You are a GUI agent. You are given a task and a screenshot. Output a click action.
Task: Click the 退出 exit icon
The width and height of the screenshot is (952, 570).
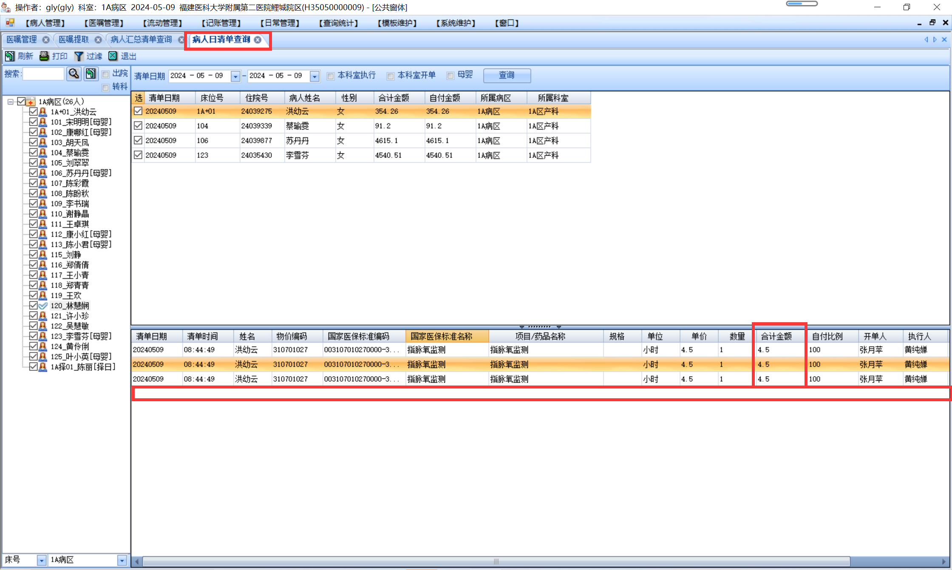click(x=113, y=56)
